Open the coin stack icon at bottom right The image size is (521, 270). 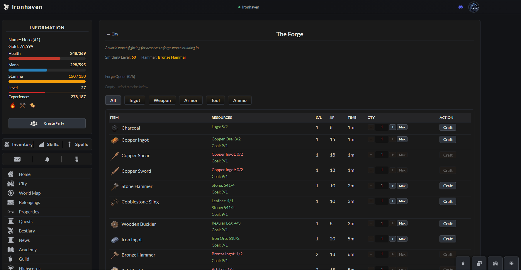pyautogui.click(x=479, y=263)
